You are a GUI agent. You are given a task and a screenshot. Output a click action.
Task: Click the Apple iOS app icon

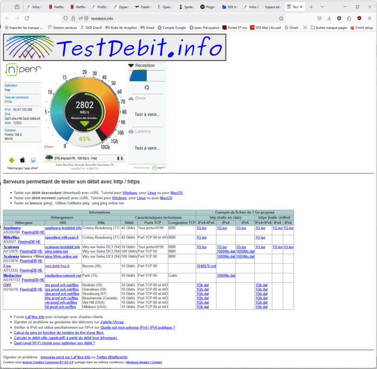tap(22, 160)
